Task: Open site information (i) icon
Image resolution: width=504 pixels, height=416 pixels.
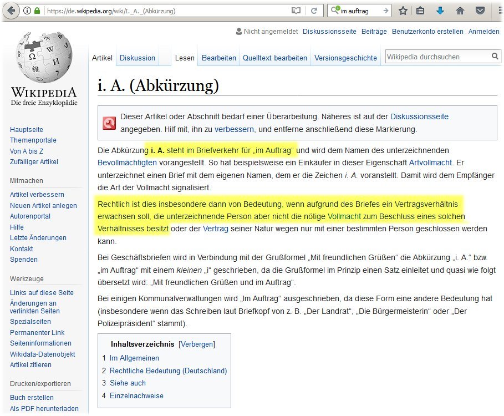Action: [x=27, y=11]
